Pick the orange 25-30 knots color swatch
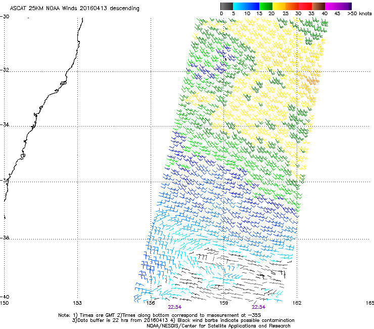Image resolution: width=374 pixels, height=329 pixels. (x=292, y=6)
